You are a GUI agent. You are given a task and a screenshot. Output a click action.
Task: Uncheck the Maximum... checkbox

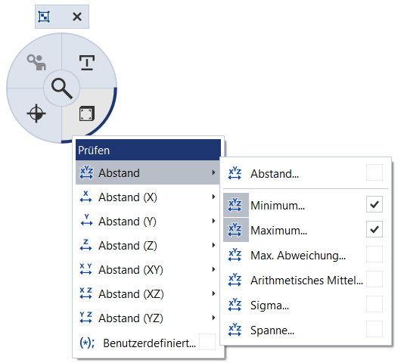coord(374,229)
